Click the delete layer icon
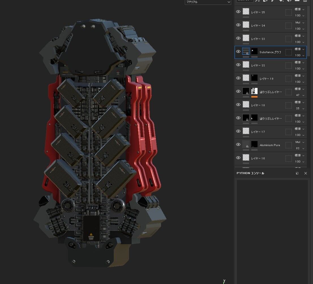The height and width of the screenshot is (284, 313). [297, 1]
